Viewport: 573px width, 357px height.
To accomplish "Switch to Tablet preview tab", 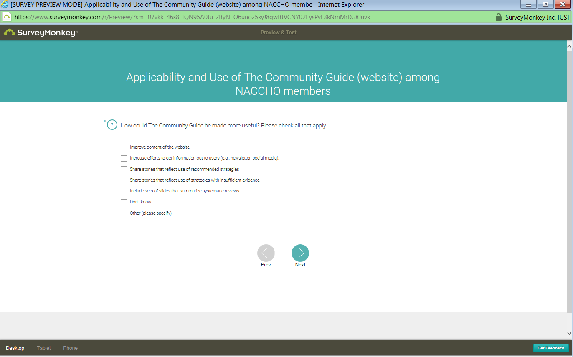I will 44,348.
